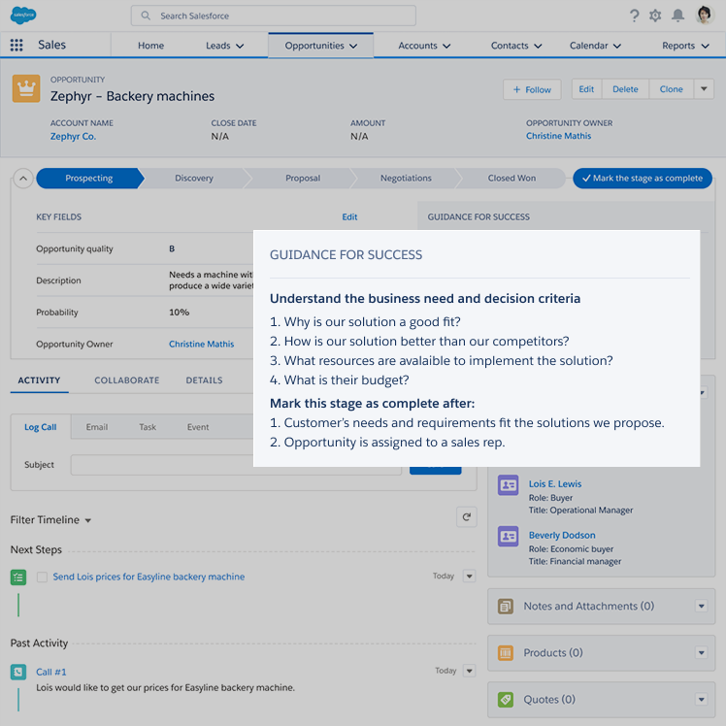
Task: Click the Quotes icon
Action: click(x=505, y=700)
